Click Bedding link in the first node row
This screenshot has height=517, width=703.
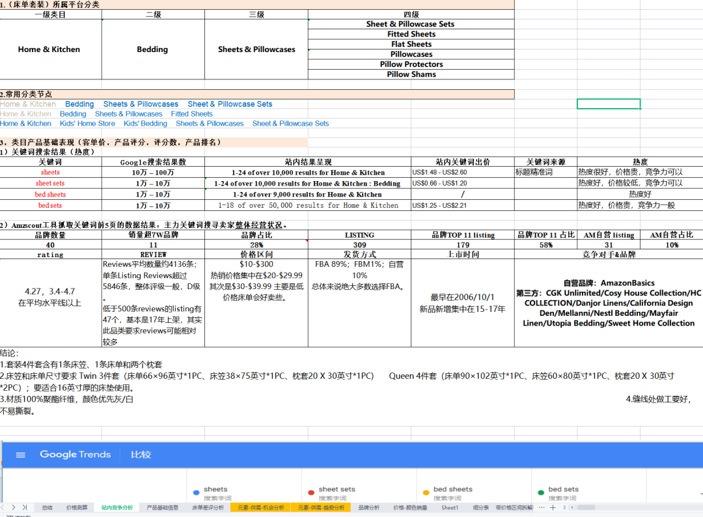[79, 104]
